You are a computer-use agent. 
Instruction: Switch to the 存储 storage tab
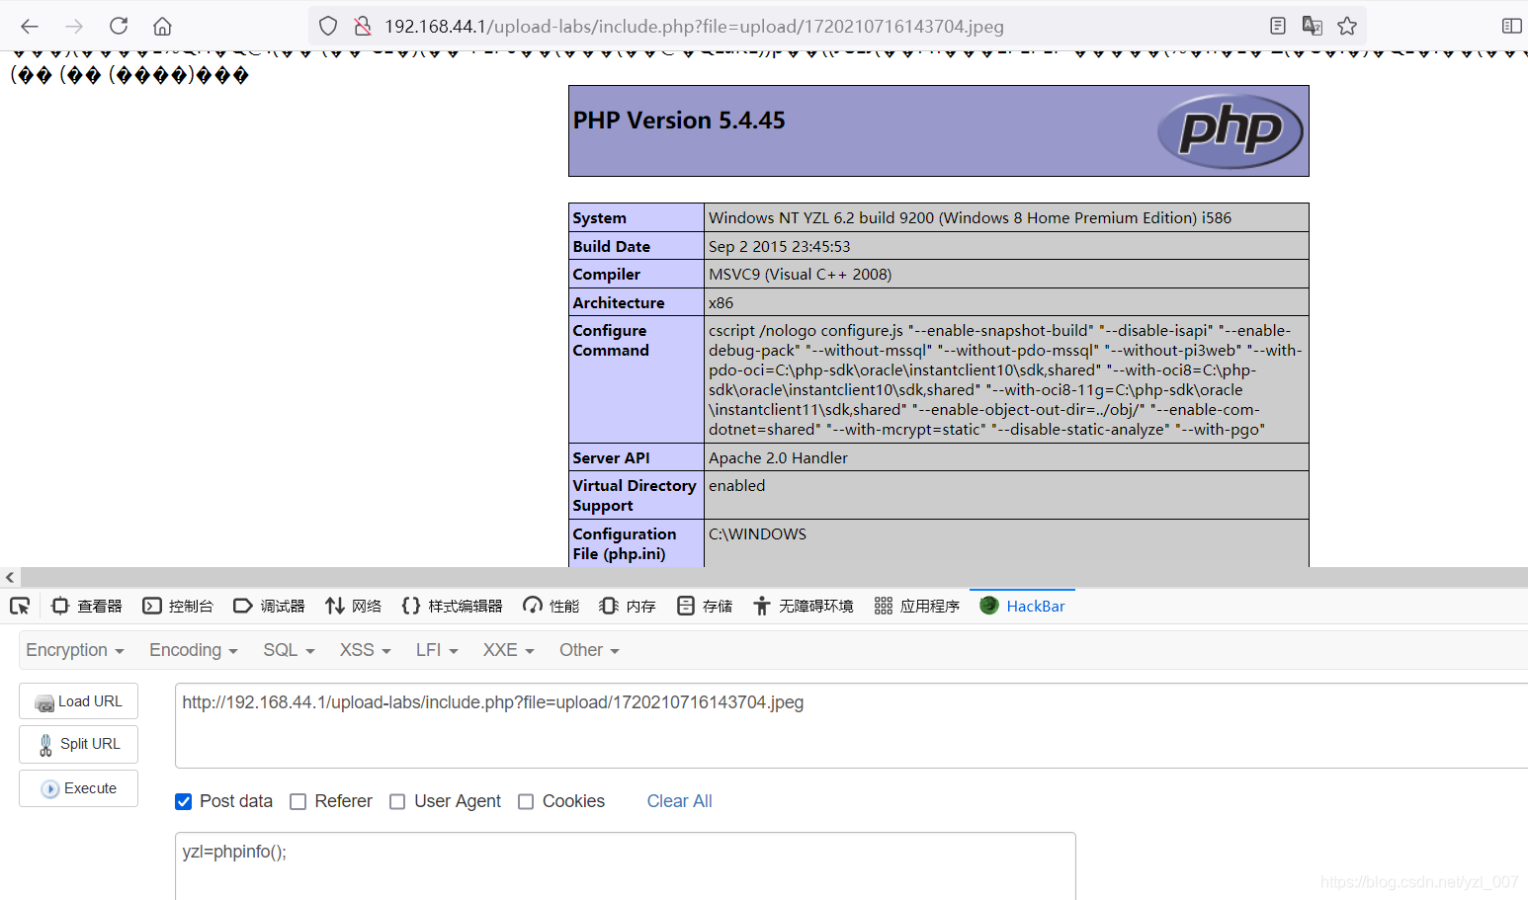click(x=705, y=606)
